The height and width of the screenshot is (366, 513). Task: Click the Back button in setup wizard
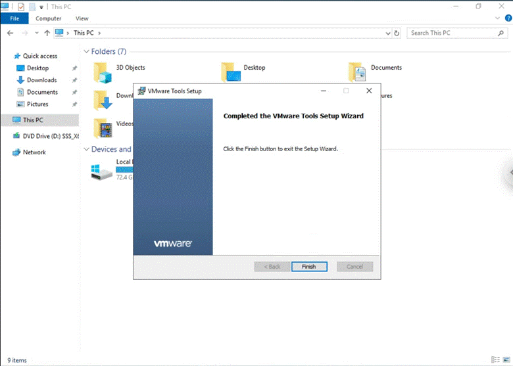272,267
